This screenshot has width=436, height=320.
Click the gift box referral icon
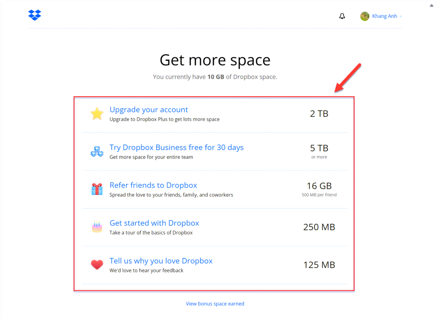(x=97, y=189)
